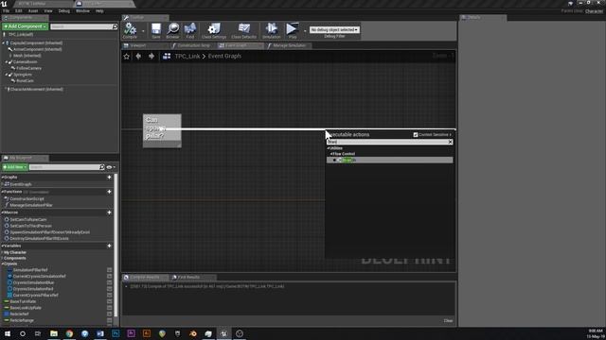Toggle visibility of CryonisSimulationBlue variable
606x340 pixels.
(x=110, y=282)
